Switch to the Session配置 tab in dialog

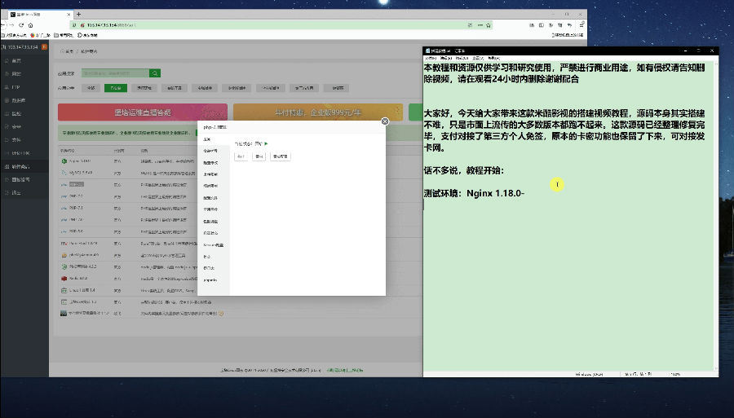coord(213,244)
